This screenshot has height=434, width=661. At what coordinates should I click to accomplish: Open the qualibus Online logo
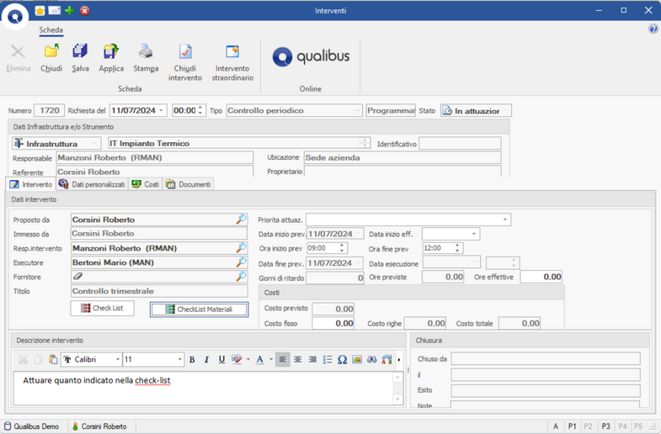click(311, 57)
